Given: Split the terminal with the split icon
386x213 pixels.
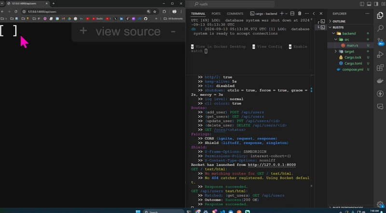Looking at the screenshot, I should (x=292, y=13).
